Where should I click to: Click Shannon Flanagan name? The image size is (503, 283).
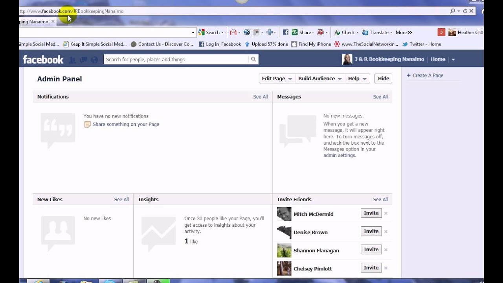pos(316,251)
